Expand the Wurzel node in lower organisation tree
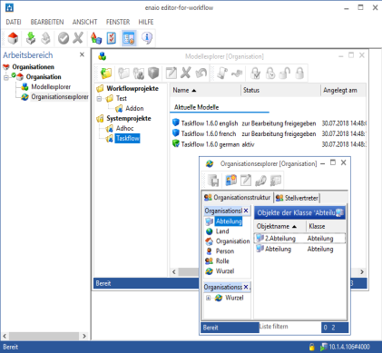 [x=208, y=298]
